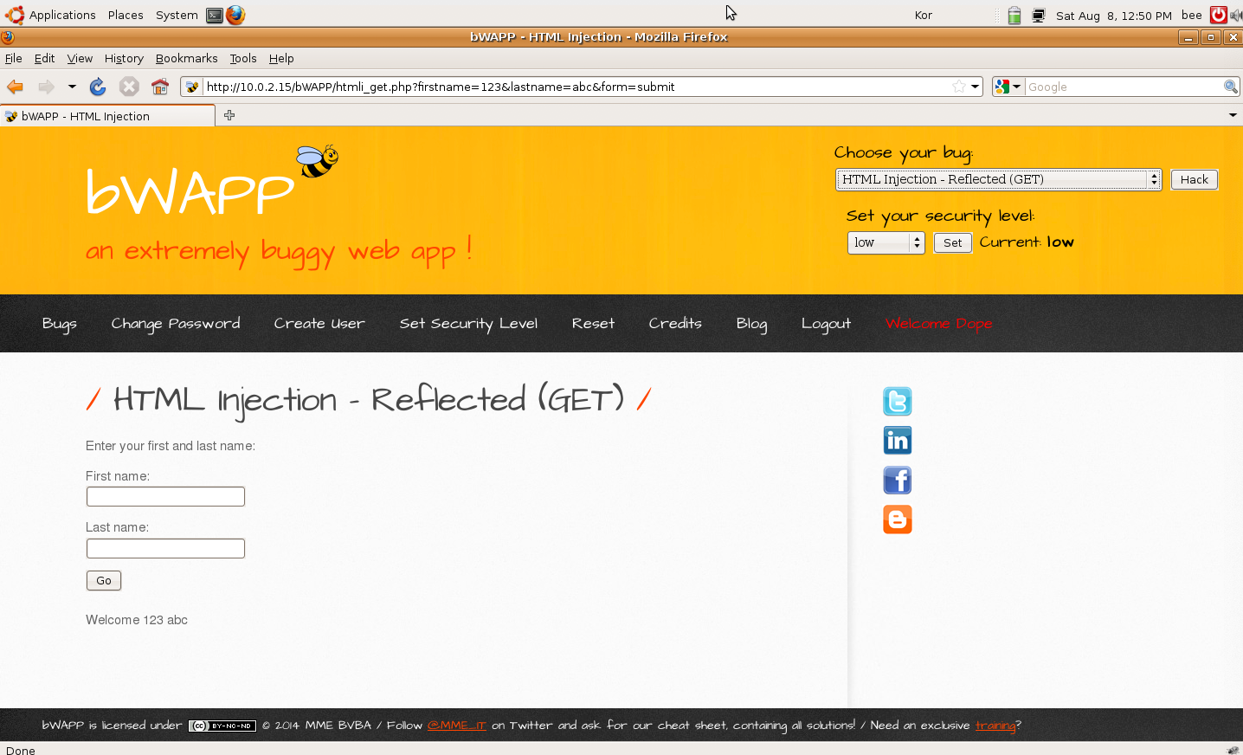Open the Places menu
The width and height of the screenshot is (1243, 755).
pyautogui.click(x=126, y=15)
